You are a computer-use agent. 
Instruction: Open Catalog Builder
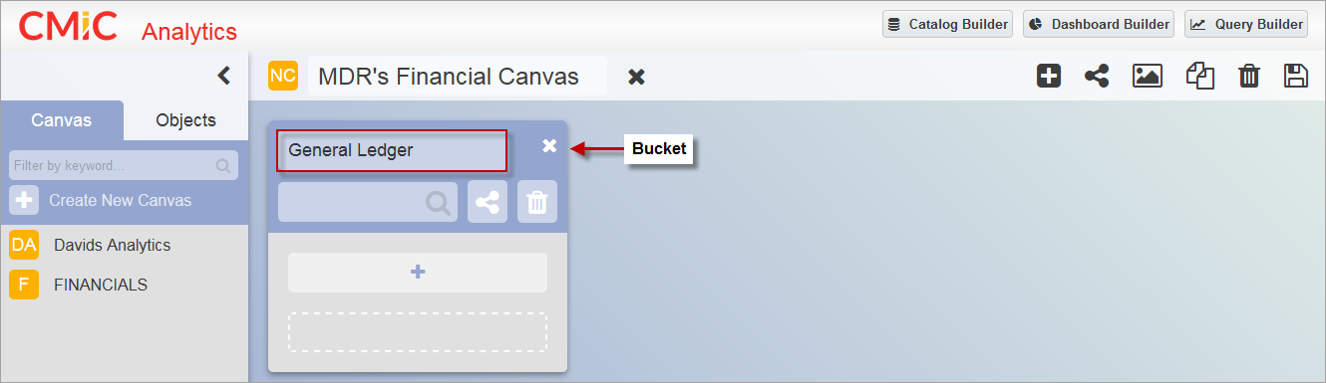pos(948,24)
